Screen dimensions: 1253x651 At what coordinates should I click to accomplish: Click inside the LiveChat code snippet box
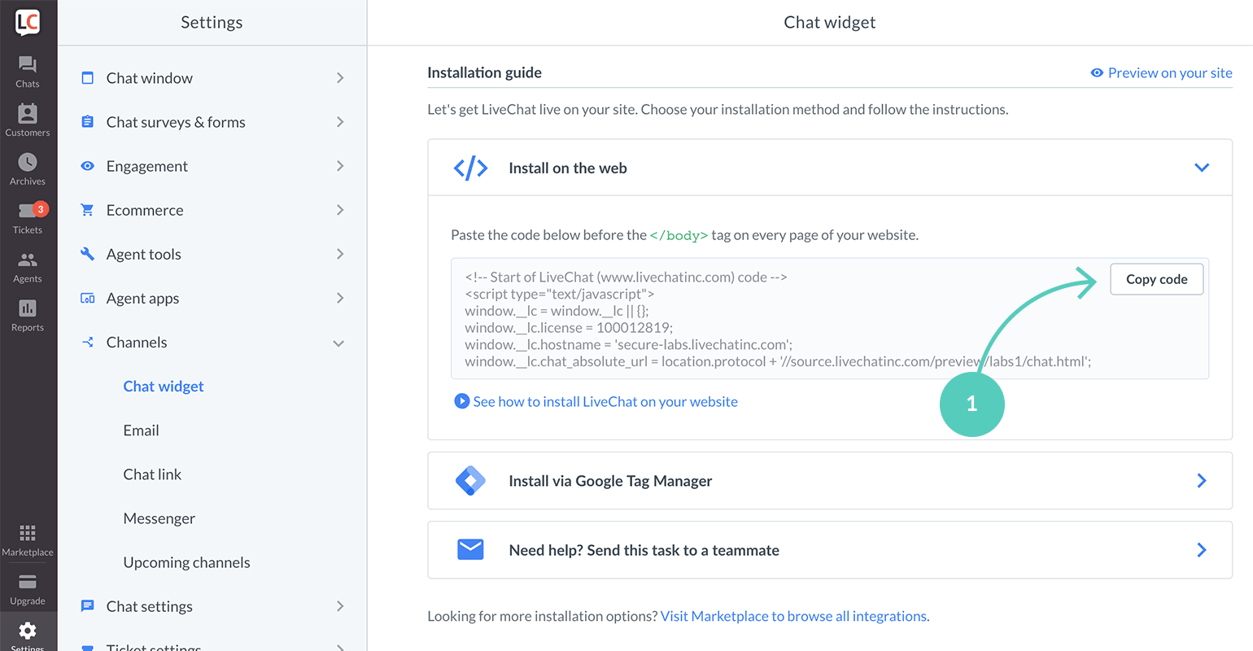click(x=830, y=319)
